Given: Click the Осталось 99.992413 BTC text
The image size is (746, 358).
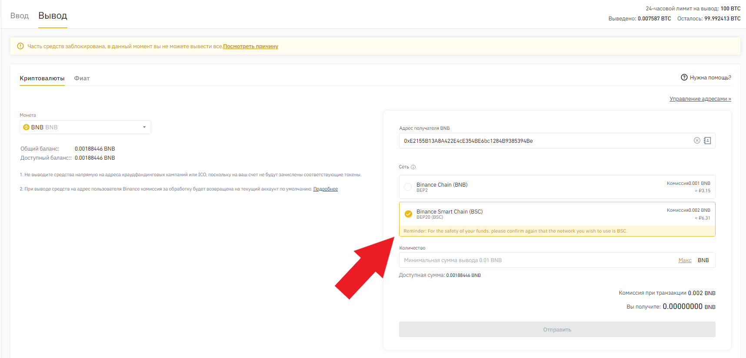Looking at the screenshot, I should [x=709, y=19].
